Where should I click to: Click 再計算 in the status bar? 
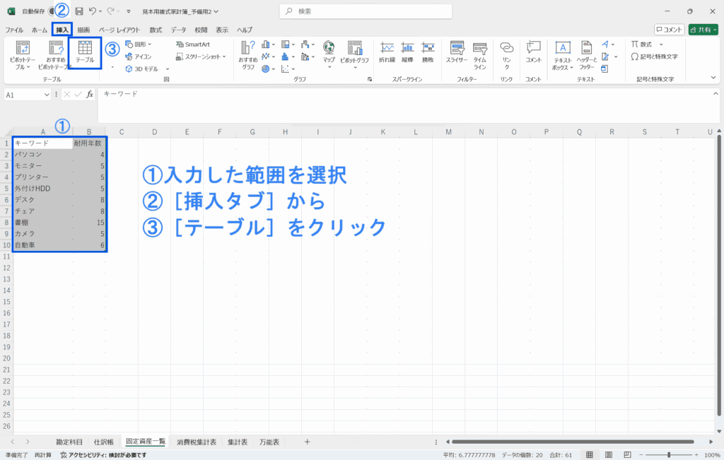click(43, 455)
